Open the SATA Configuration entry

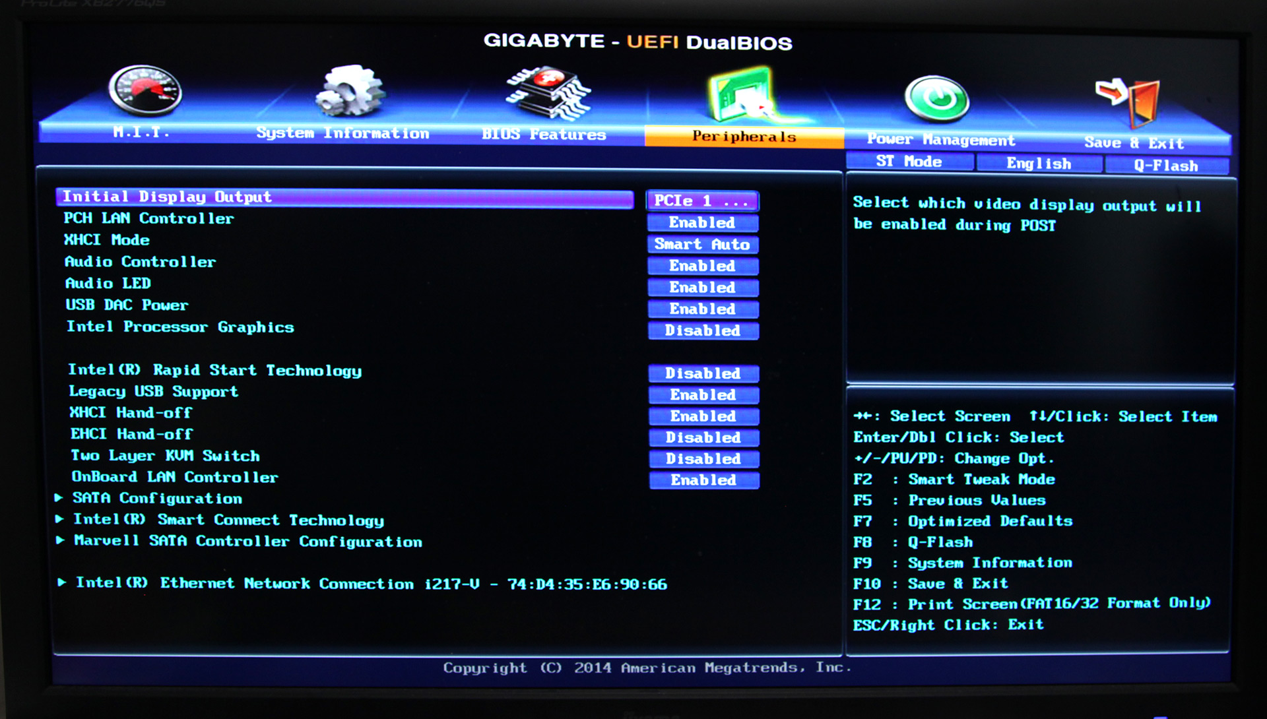click(158, 499)
